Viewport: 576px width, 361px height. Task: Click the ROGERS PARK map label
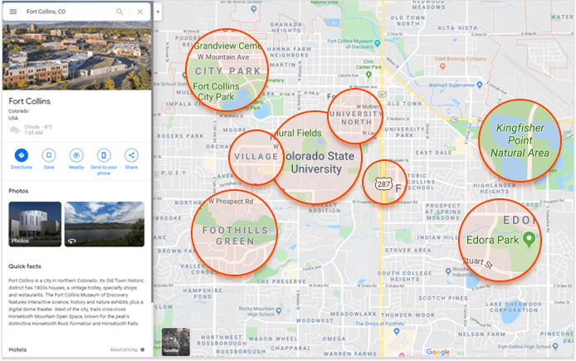click(180, 136)
